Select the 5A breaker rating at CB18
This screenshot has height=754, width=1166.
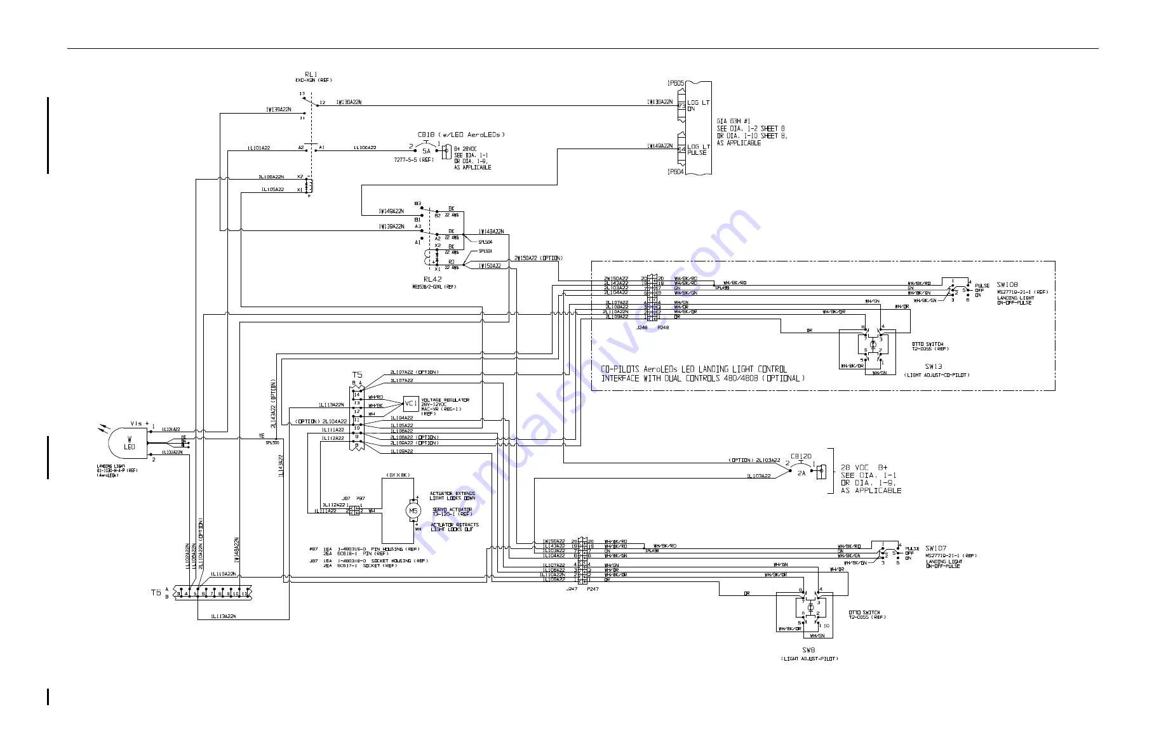(426, 151)
